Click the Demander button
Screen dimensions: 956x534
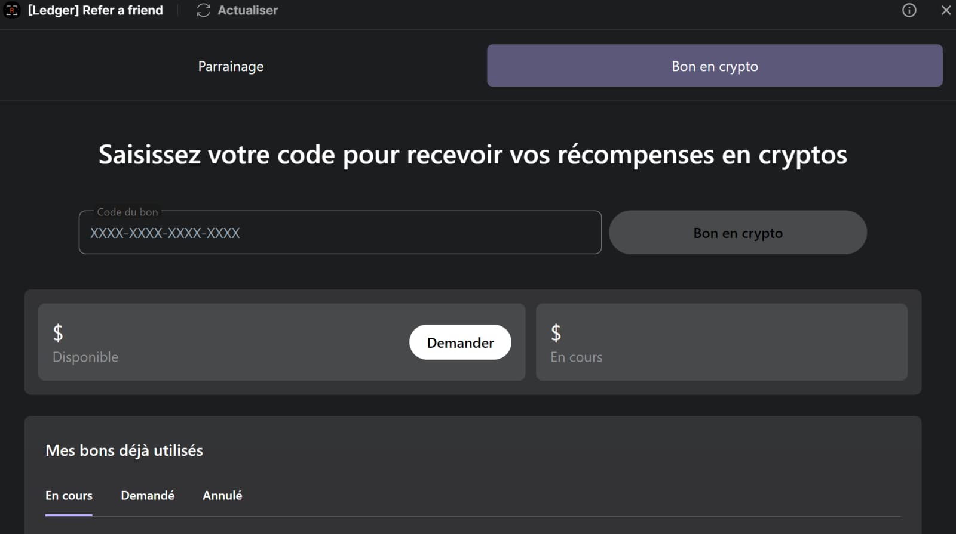coord(460,342)
